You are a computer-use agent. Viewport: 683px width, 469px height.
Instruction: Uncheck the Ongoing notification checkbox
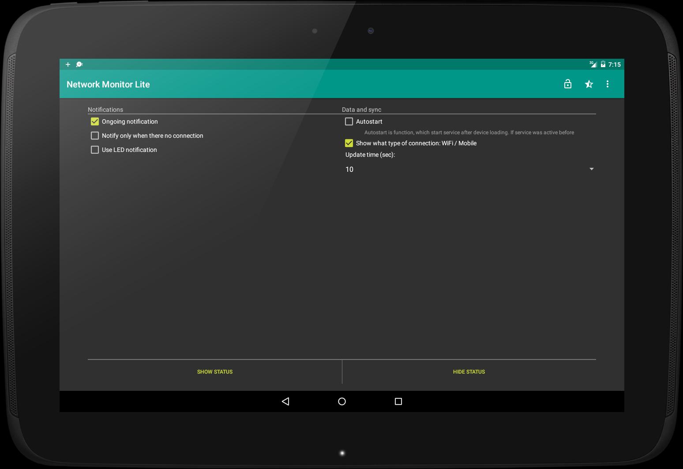(x=95, y=121)
